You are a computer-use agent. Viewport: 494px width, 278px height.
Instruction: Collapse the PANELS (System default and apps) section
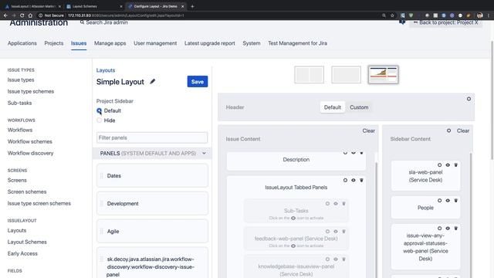(x=204, y=153)
